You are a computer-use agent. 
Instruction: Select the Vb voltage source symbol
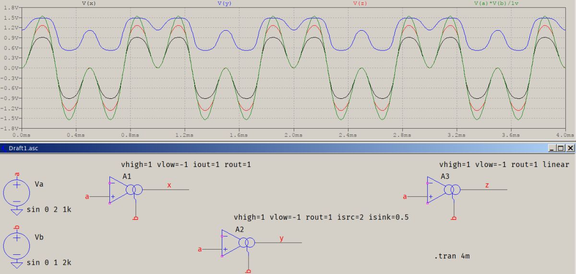(17, 245)
